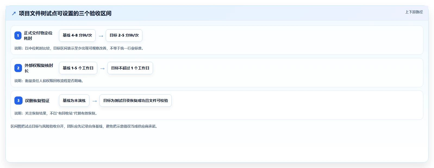Click the 目标 2-5 分钟/次 pill
This screenshot has width=434, height=168.
tap(124, 35)
